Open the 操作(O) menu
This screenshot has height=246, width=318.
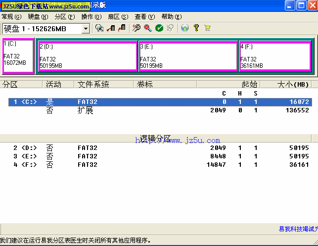coord(91,17)
